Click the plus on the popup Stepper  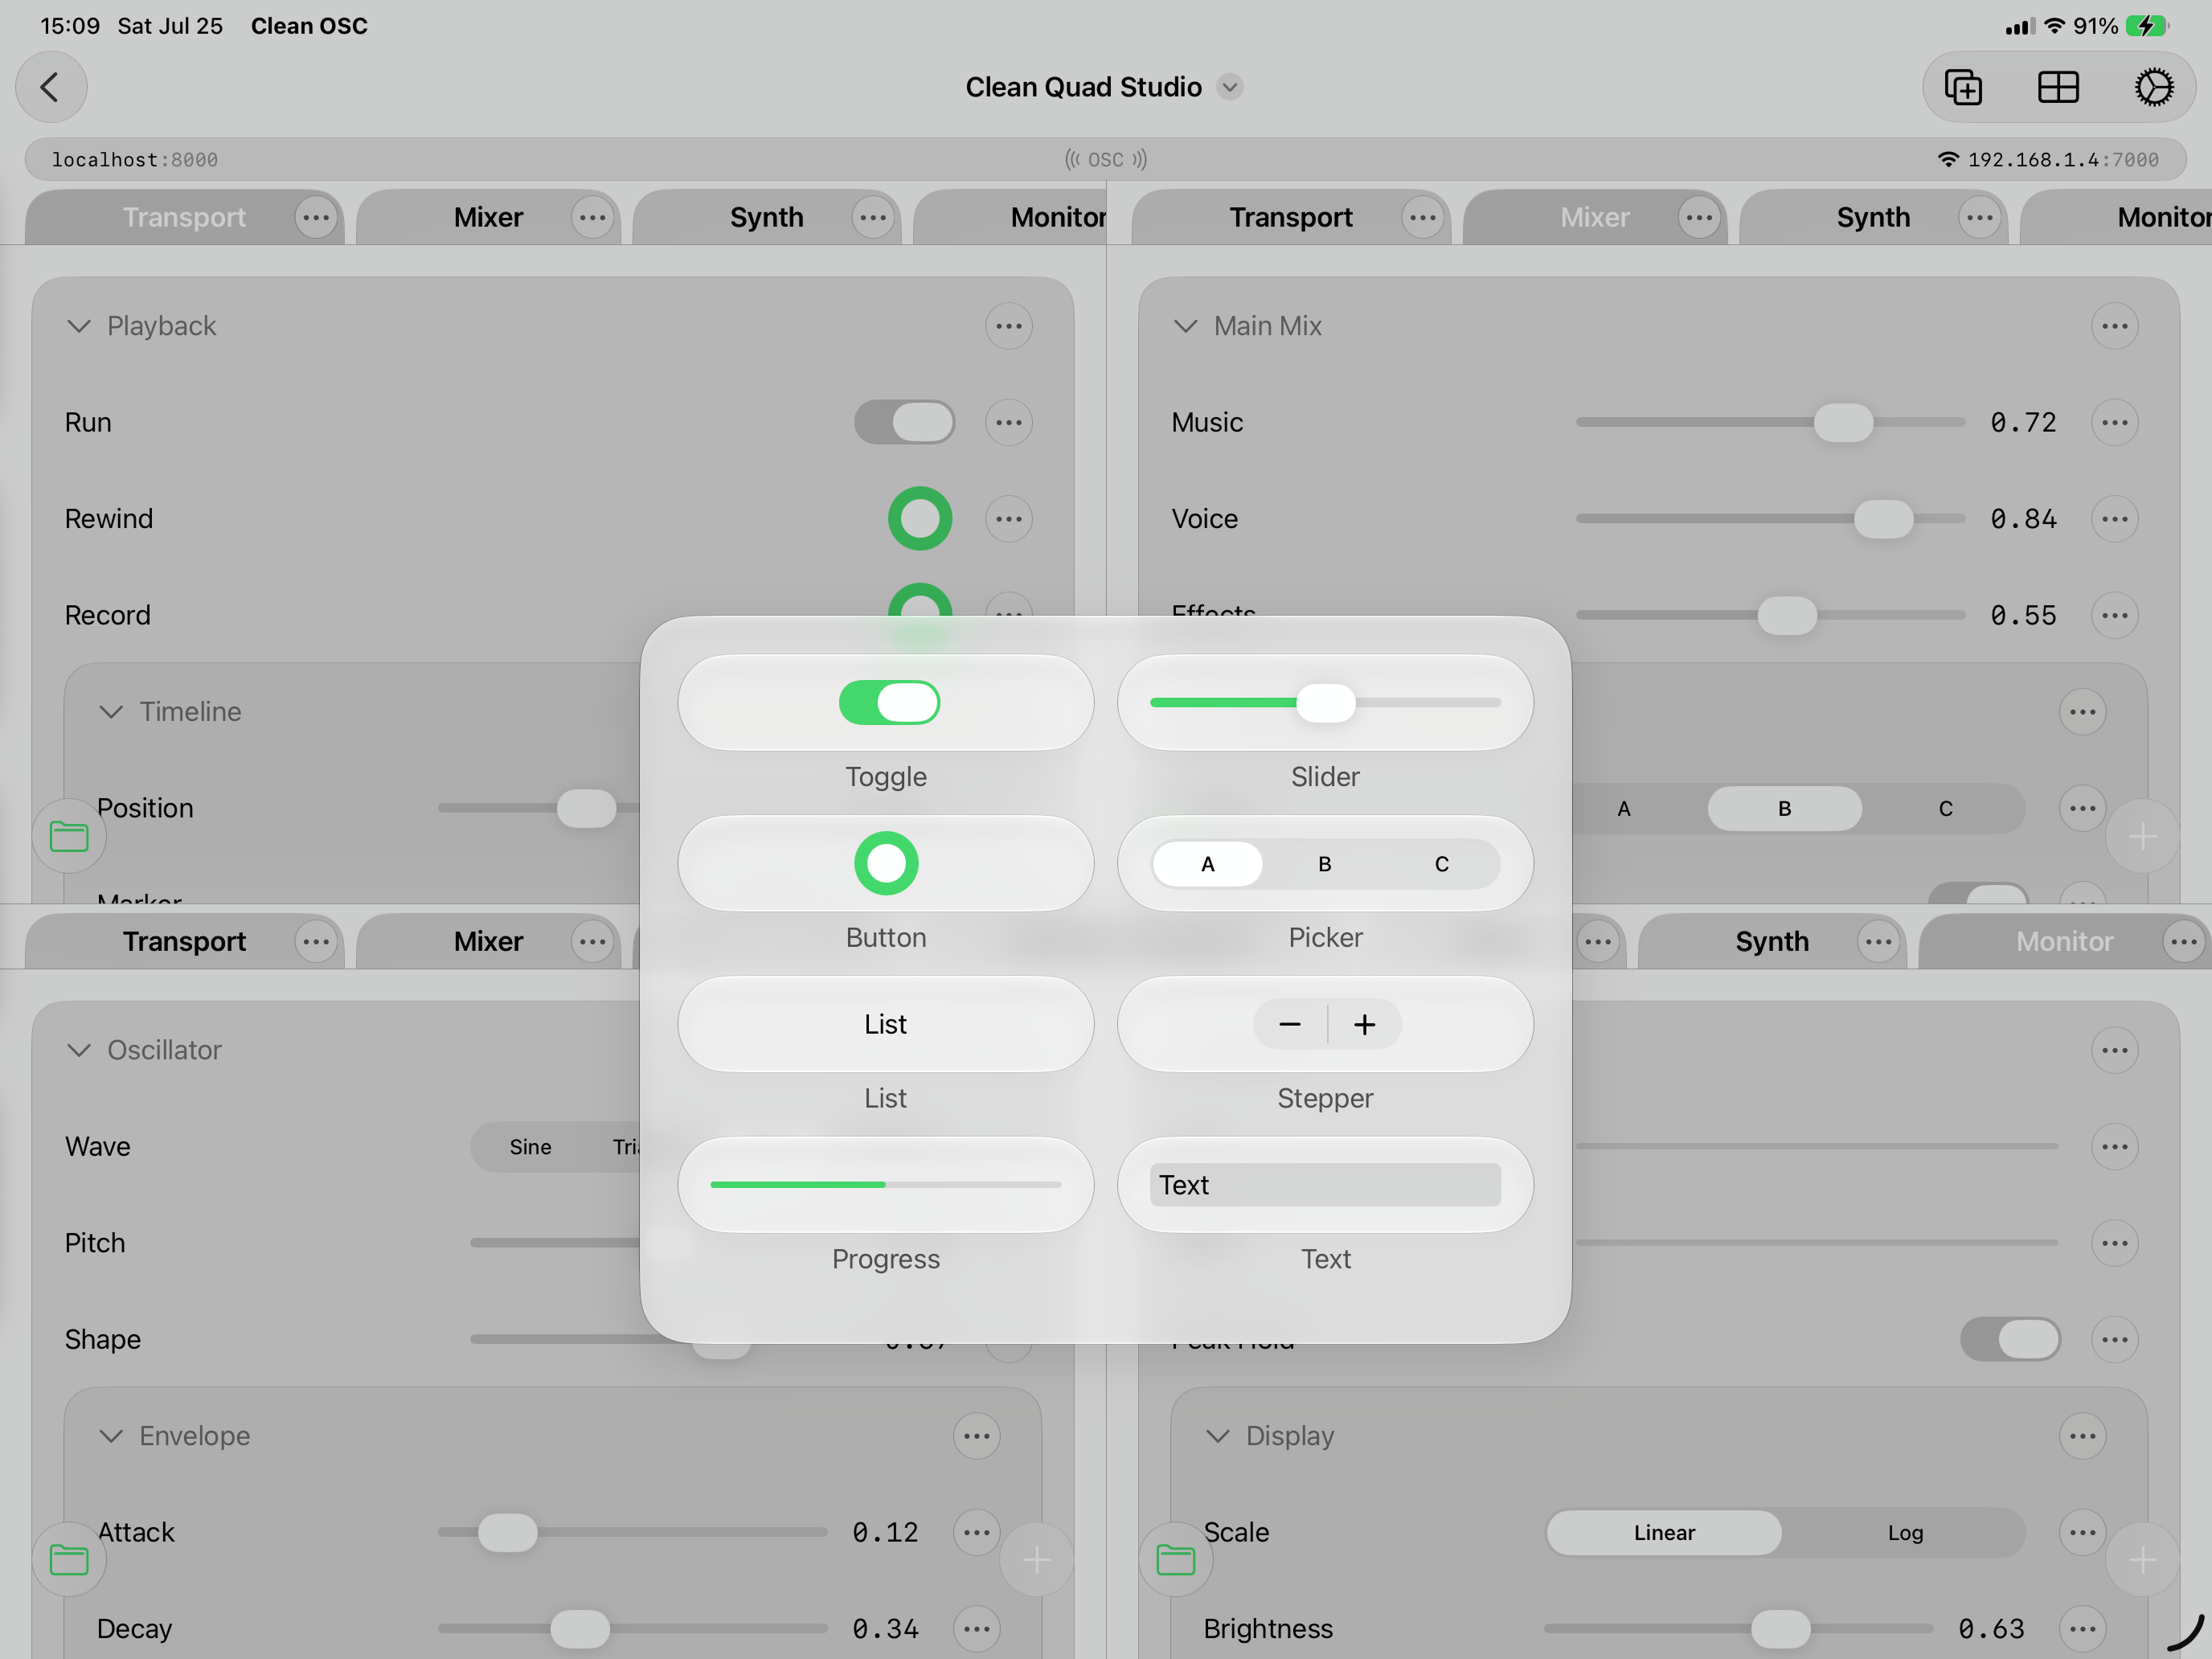point(1364,1024)
